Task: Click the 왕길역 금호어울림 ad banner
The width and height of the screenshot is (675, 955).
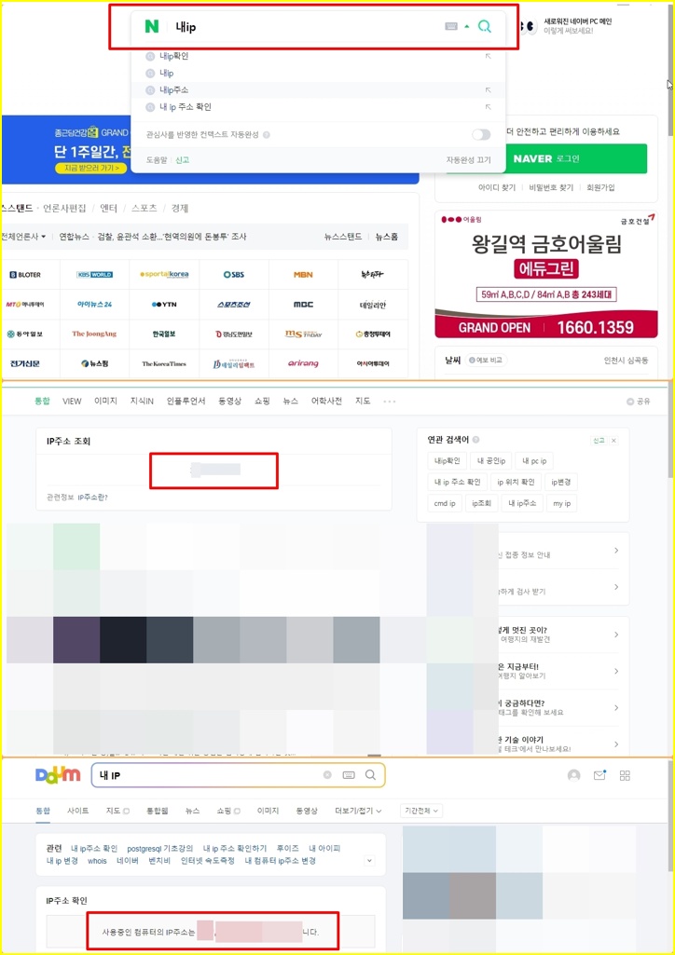Action: click(546, 275)
